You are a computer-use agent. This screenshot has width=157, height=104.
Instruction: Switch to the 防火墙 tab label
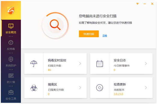(11, 82)
